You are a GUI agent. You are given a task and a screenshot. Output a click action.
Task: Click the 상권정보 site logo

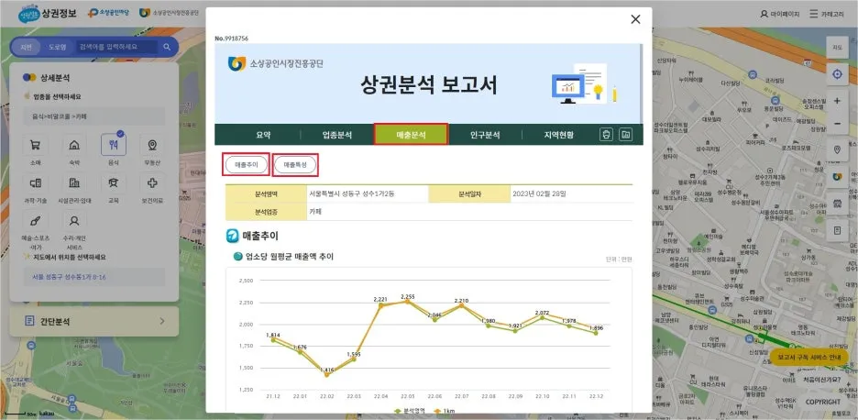(47, 12)
